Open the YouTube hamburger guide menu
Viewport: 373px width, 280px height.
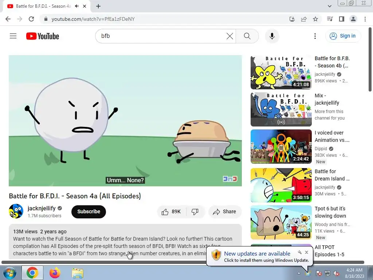(x=13, y=36)
